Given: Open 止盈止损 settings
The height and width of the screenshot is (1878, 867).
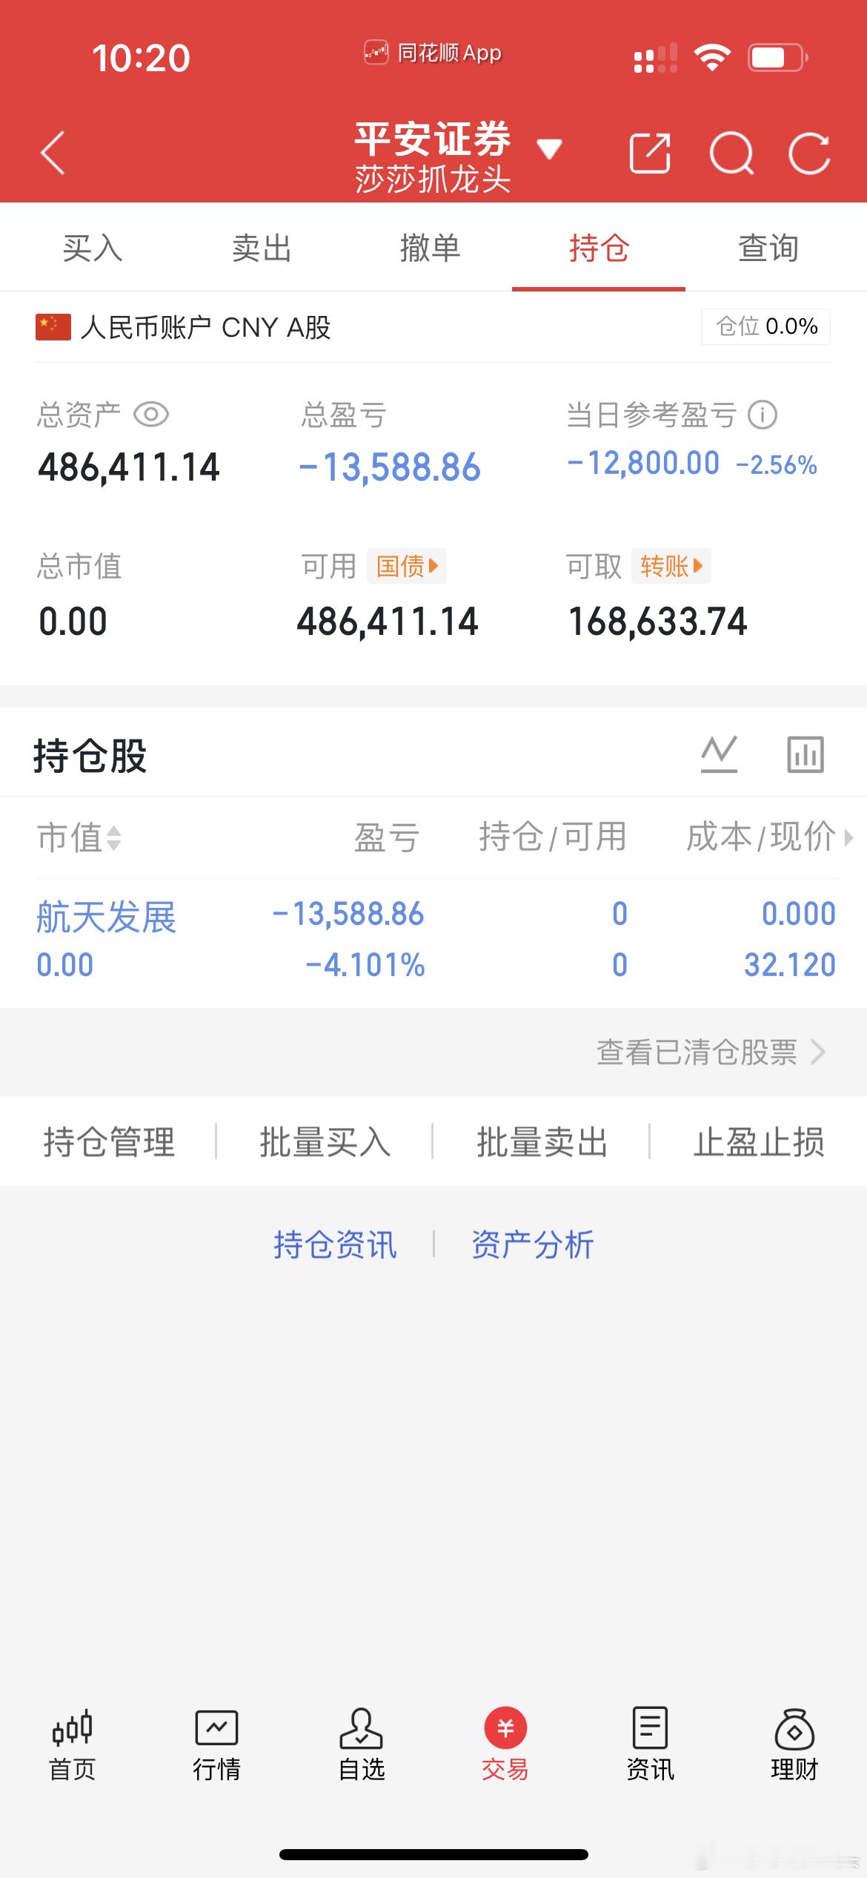Looking at the screenshot, I should click(x=759, y=1141).
